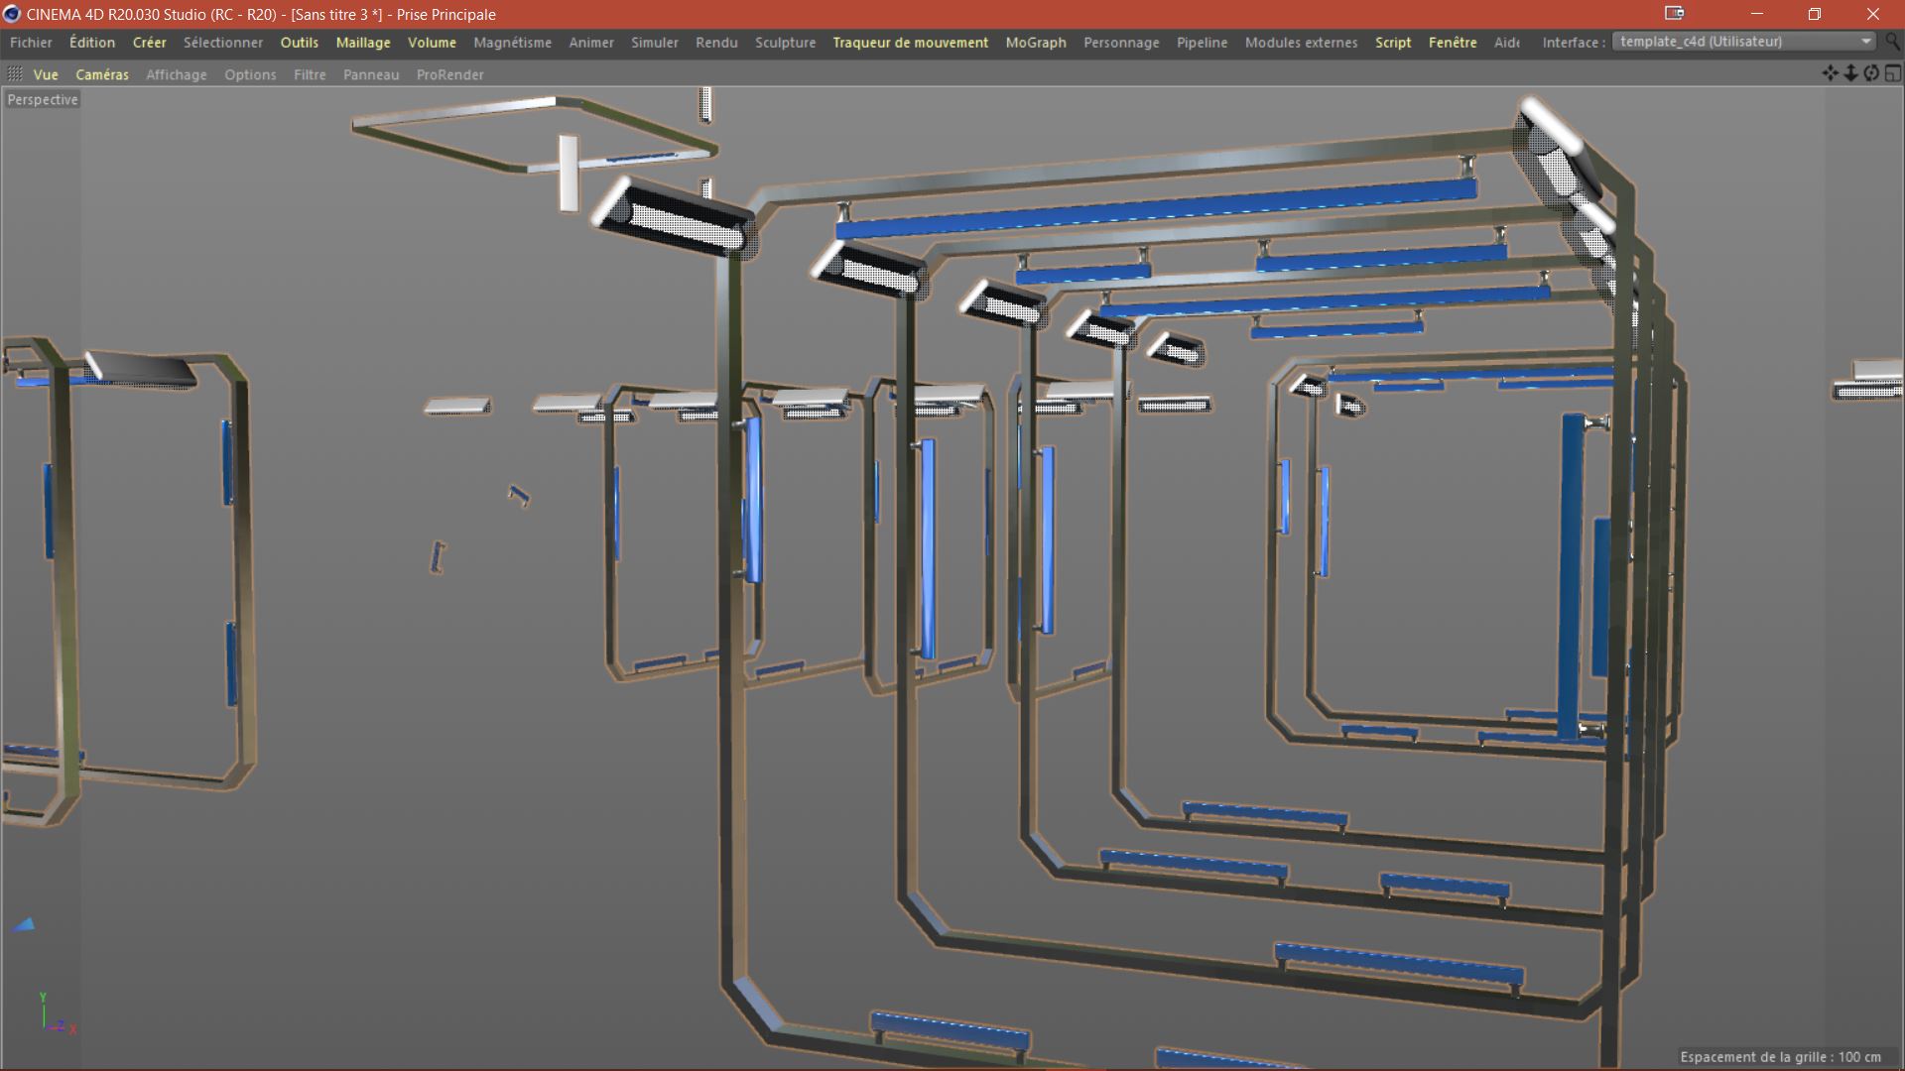Click the magnifier search icon beside Interface

(x=1894, y=42)
